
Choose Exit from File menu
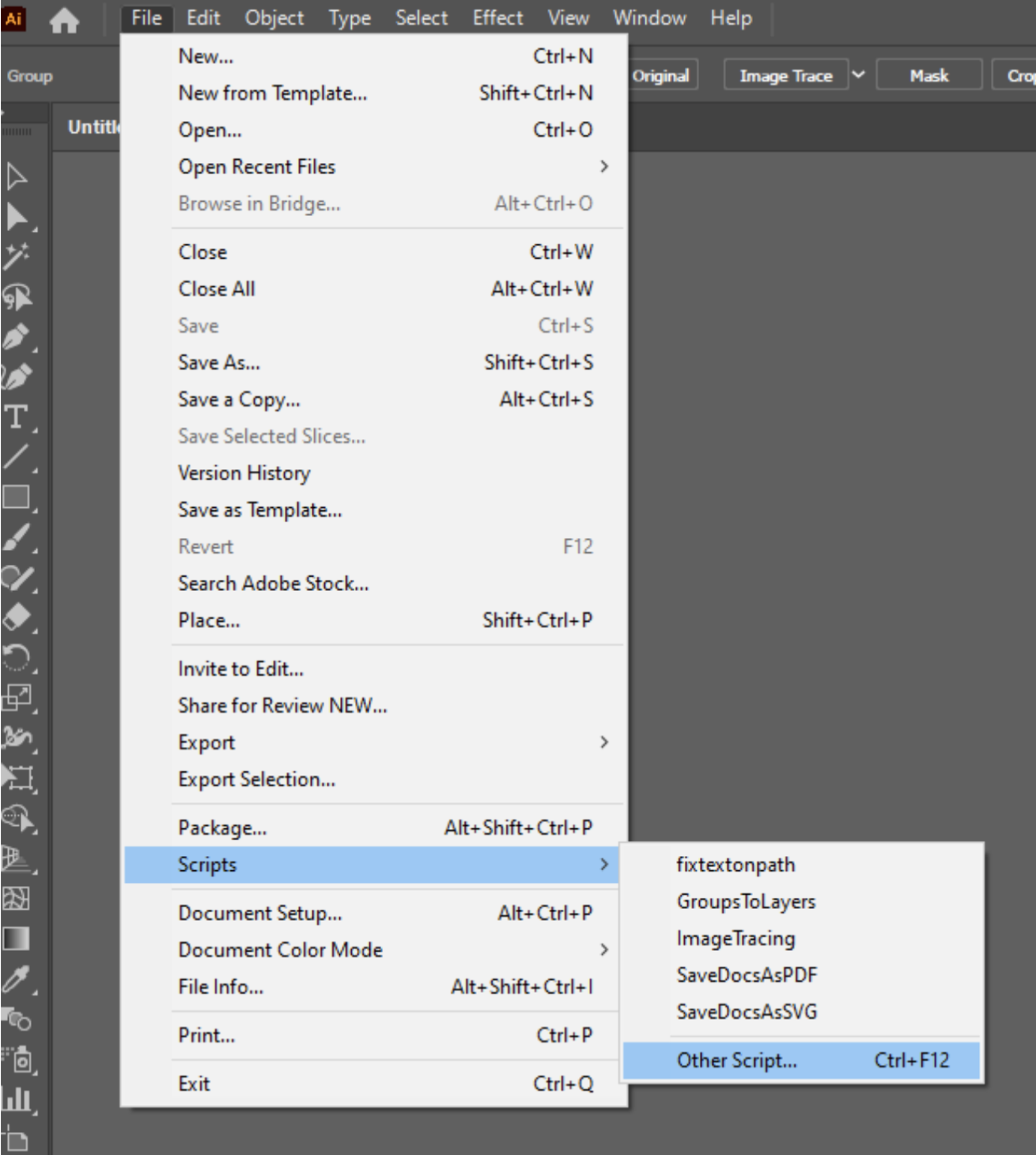click(x=372, y=1084)
